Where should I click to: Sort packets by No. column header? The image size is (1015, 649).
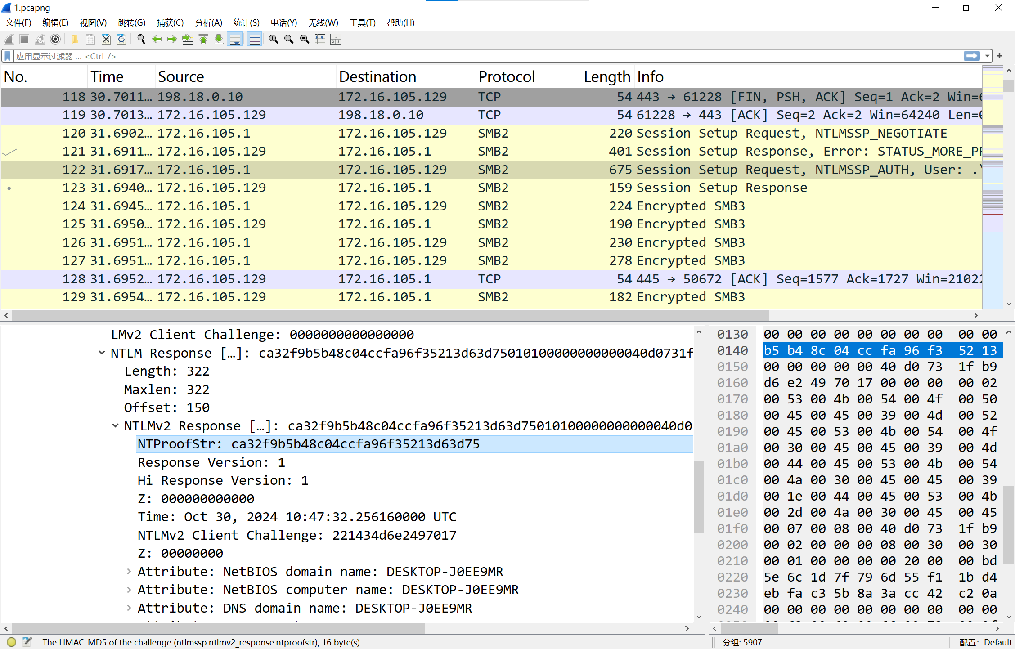[44, 77]
